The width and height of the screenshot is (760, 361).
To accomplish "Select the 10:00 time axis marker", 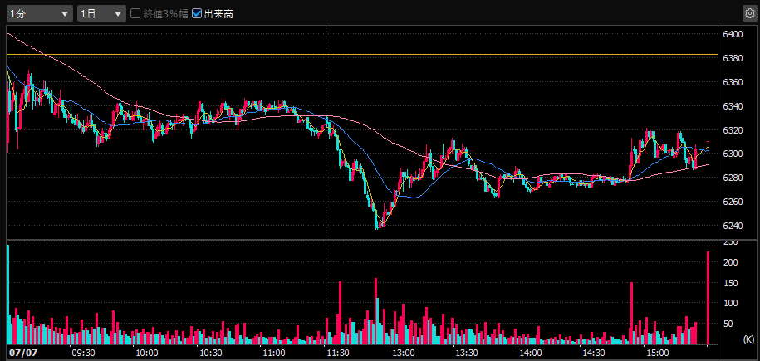I will click(147, 352).
